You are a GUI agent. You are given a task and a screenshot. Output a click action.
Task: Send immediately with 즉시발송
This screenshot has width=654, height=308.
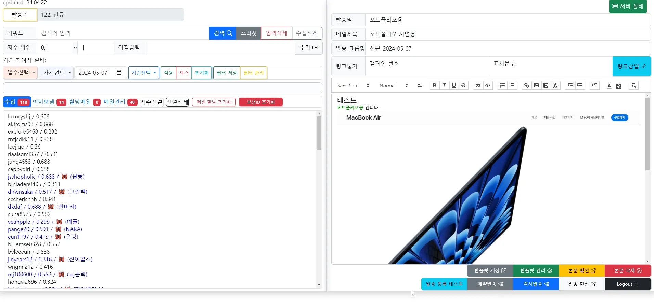536,284
